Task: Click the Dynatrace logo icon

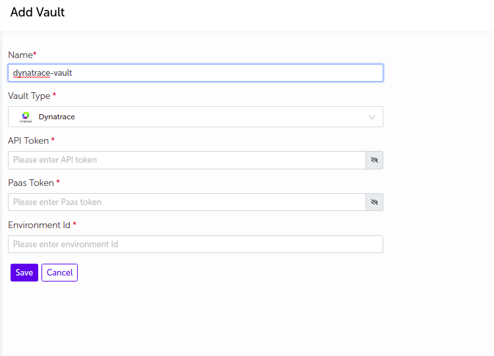Action: 26,117
